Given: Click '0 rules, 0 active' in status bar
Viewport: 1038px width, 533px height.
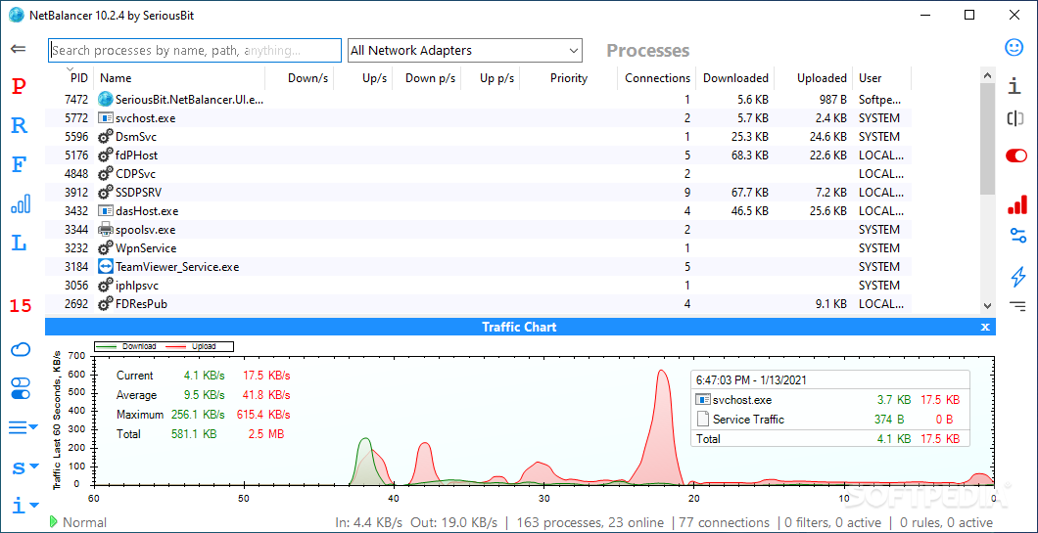Looking at the screenshot, I should [944, 522].
